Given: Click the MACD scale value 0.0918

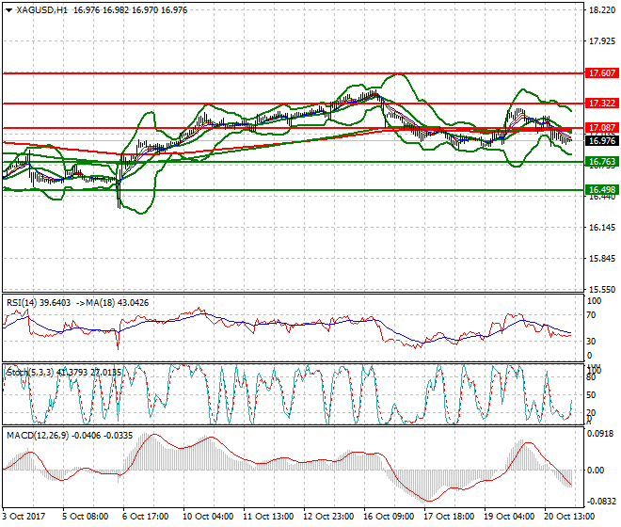Looking at the screenshot, I should (601, 434).
